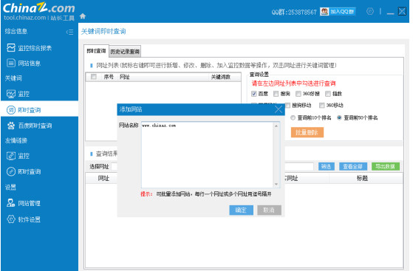Check the 指数 checkbox
The height and width of the screenshot is (271, 413).
[x=328, y=94]
